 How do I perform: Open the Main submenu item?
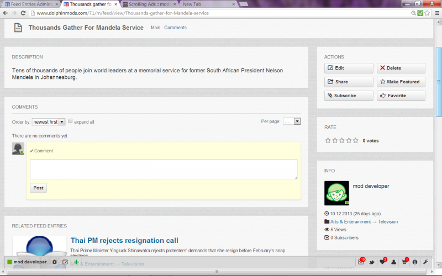point(155,28)
